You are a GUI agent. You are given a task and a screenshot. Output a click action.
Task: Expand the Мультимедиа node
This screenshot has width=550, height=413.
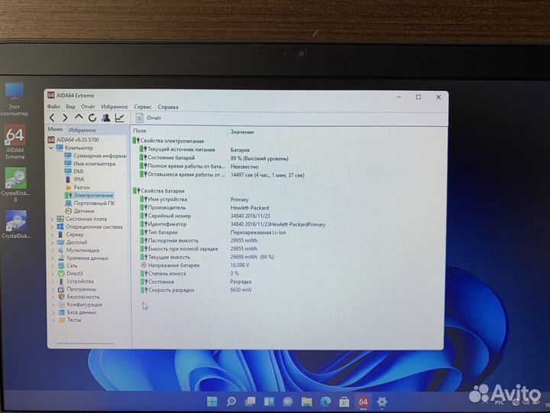click(52, 250)
